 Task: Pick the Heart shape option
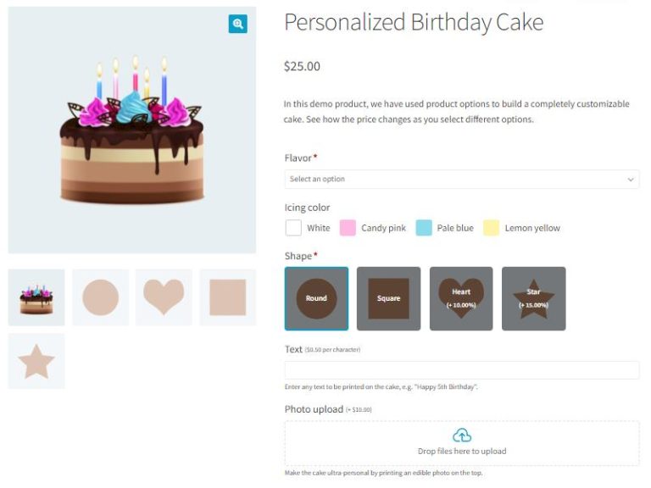[x=461, y=298]
